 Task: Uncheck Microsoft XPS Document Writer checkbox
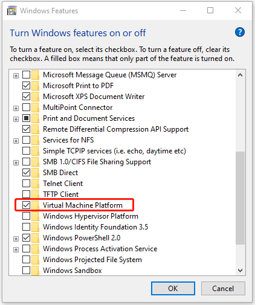pyautogui.click(x=26, y=97)
